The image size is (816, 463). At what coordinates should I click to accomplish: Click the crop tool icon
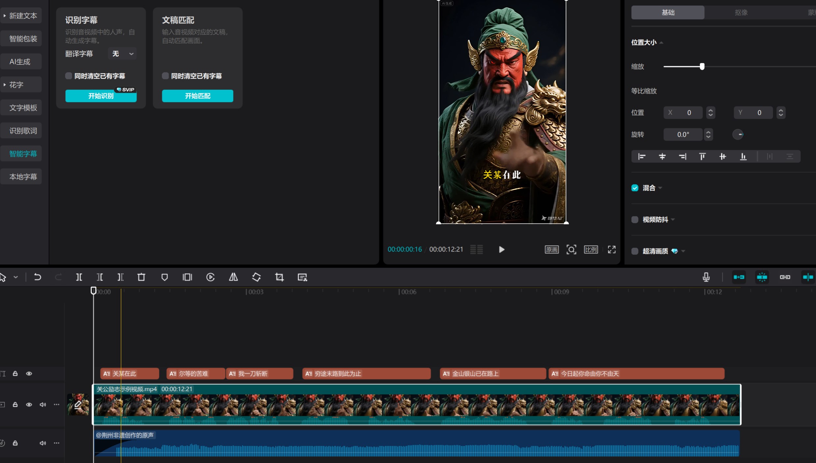279,277
